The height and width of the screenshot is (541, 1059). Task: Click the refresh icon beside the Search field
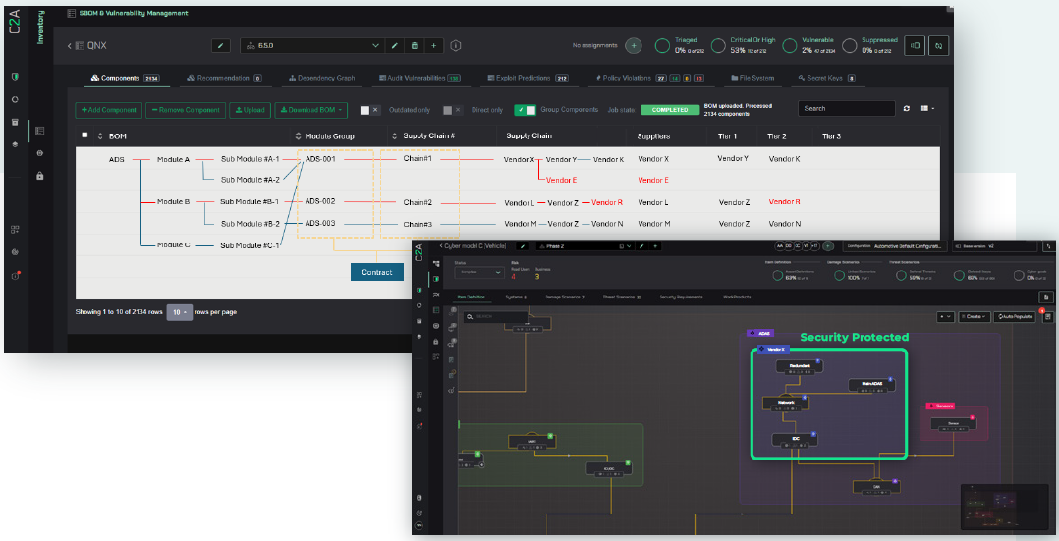[907, 109]
